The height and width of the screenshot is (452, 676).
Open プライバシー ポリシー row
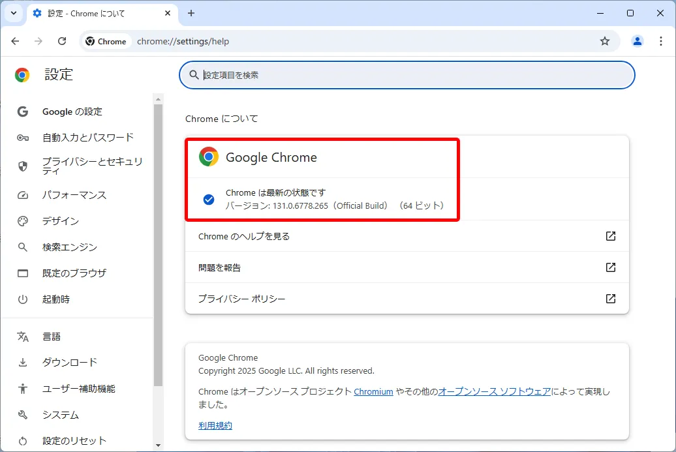point(407,299)
